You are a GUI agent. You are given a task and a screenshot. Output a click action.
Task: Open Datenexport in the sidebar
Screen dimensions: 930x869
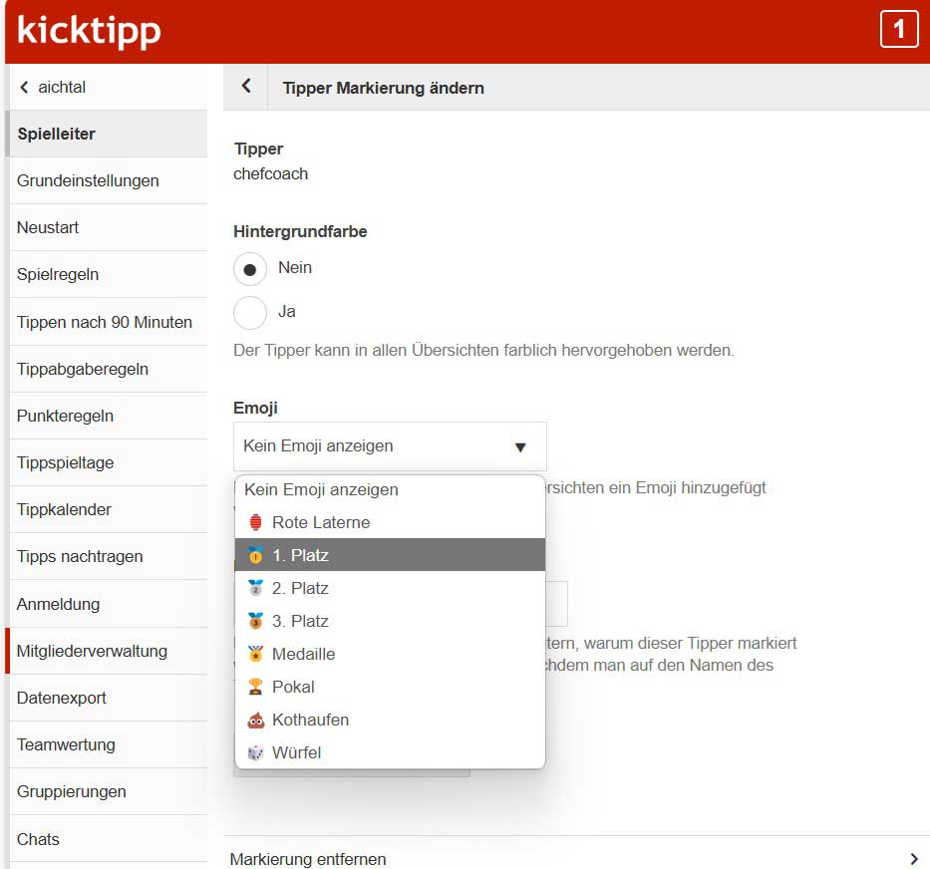[62, 698]
